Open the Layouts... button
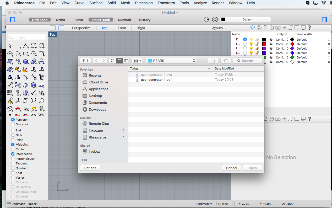The width and height of the screenshot is (332, 208). 218,28
